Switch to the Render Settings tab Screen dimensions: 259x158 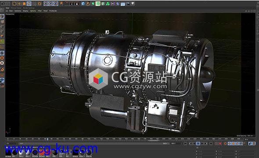[x=29, y=8]
